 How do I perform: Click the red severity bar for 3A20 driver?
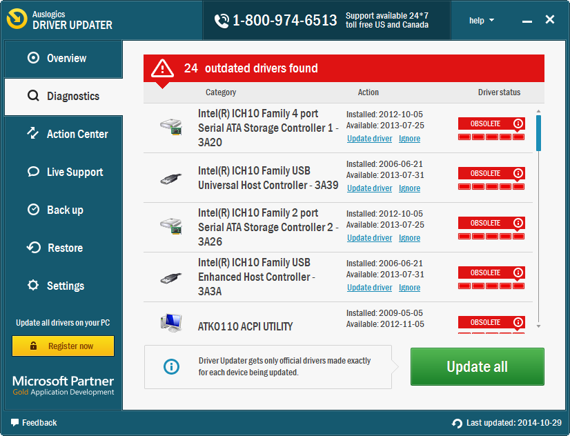tap(491, 137)
